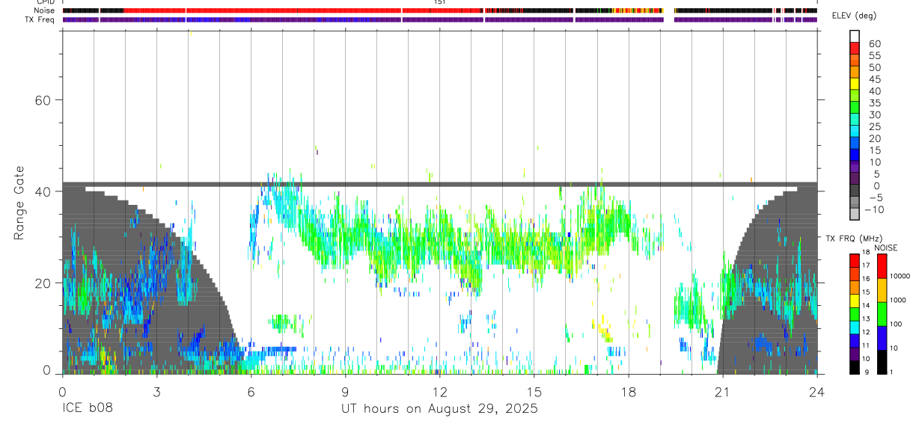Pick the yellow segment of the ELEV colorbar
The height and width of the screenshot is (424, 919).
855,83
